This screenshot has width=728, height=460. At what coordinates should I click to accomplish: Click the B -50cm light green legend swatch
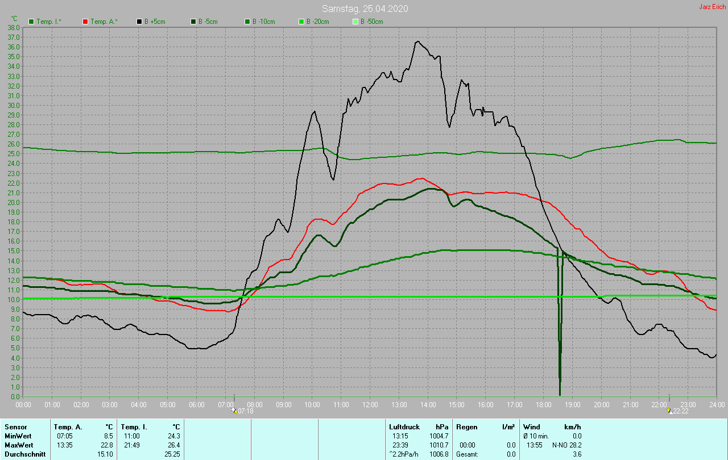point(355,22)
